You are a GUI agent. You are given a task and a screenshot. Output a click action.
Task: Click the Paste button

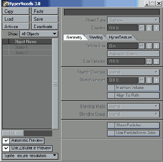[x=45, y=11]
